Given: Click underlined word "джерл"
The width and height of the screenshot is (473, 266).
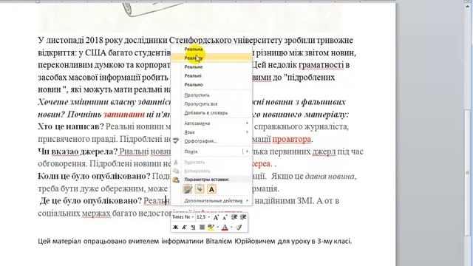Looking at the screenshot, I should click(x=324, y=151).
